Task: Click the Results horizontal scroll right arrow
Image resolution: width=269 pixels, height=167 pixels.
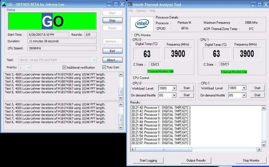Action: (x=259, y=149)
